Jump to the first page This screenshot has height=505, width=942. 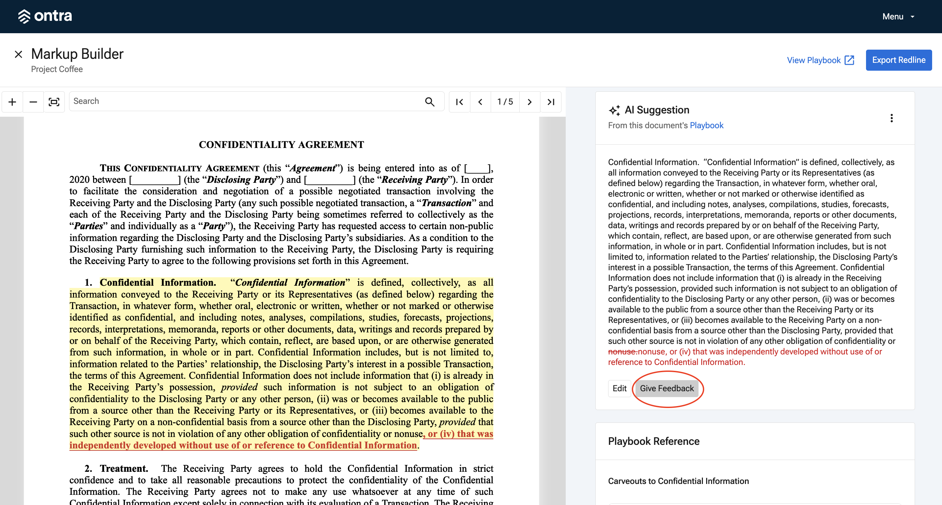[459, 102]
